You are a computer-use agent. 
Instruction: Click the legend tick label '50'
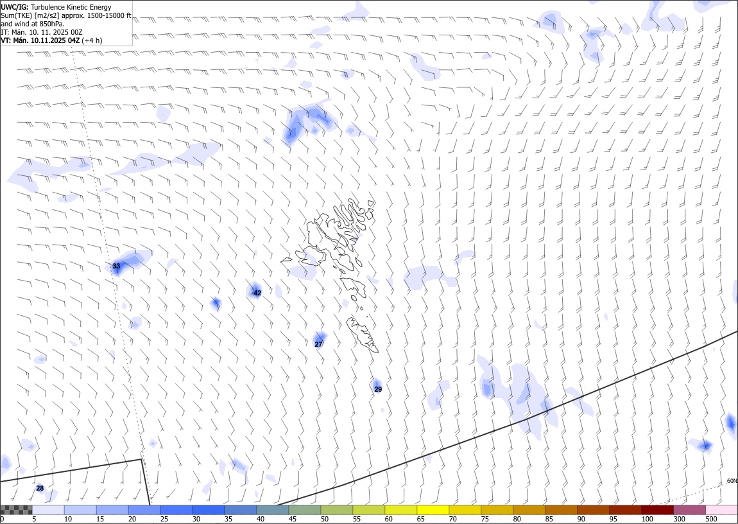pos(324,519)
